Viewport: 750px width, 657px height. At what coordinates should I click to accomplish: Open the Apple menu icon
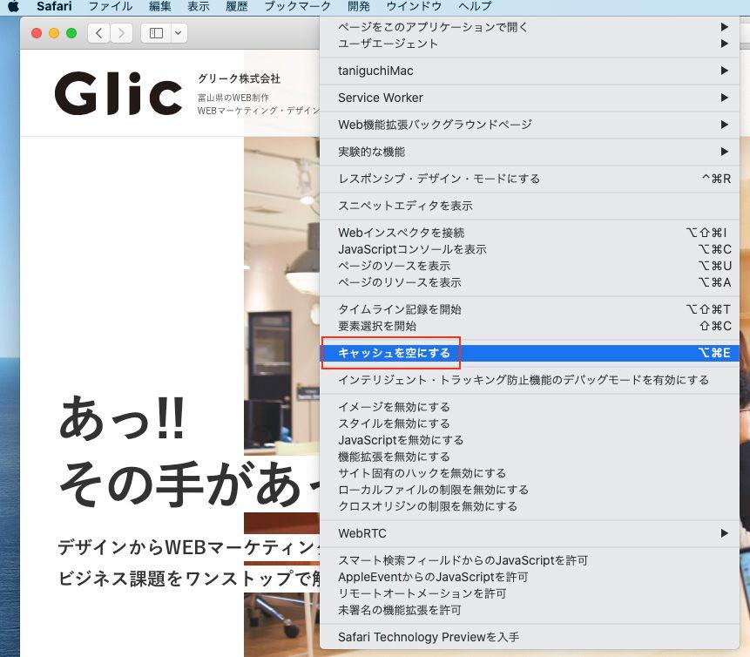pos(13,6)
